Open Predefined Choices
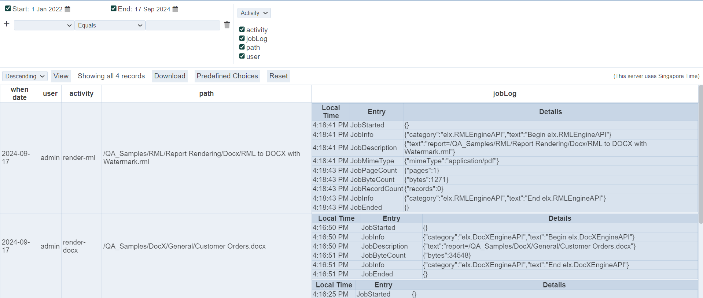 pyautogui.click(x=227, y=76)
